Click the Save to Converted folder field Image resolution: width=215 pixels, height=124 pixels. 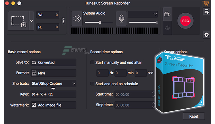(x=53, y=63)
